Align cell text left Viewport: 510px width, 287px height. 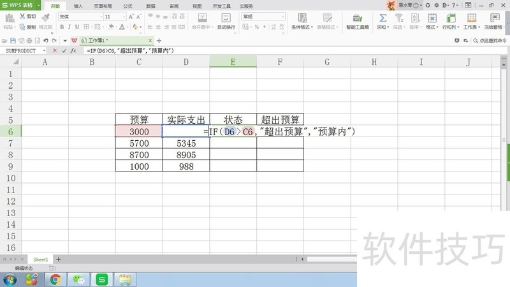coord(150,27)
